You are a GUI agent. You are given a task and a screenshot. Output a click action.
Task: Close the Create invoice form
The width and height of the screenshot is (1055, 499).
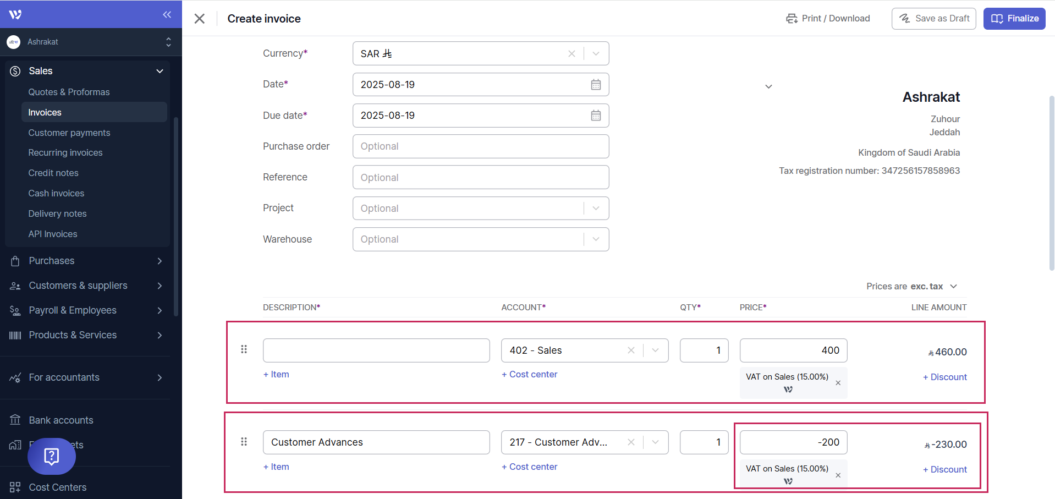pos(200,19)
